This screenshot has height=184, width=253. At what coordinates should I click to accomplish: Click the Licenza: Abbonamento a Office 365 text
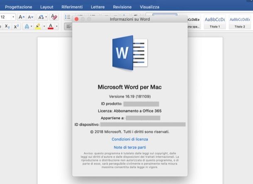point(129,111)
